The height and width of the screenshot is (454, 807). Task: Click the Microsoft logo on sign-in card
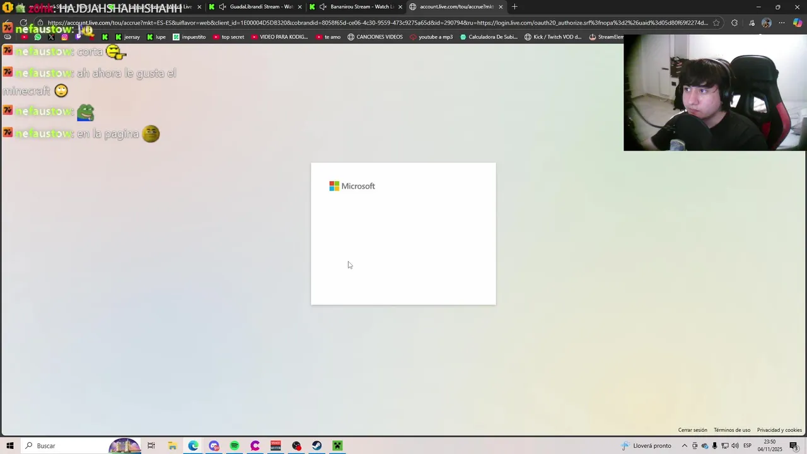(352, 186)
